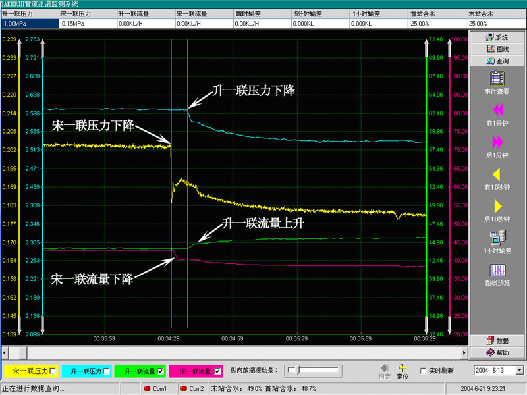Expand the 系统 panel section
527x395 pixels.
tap(497, 38)
